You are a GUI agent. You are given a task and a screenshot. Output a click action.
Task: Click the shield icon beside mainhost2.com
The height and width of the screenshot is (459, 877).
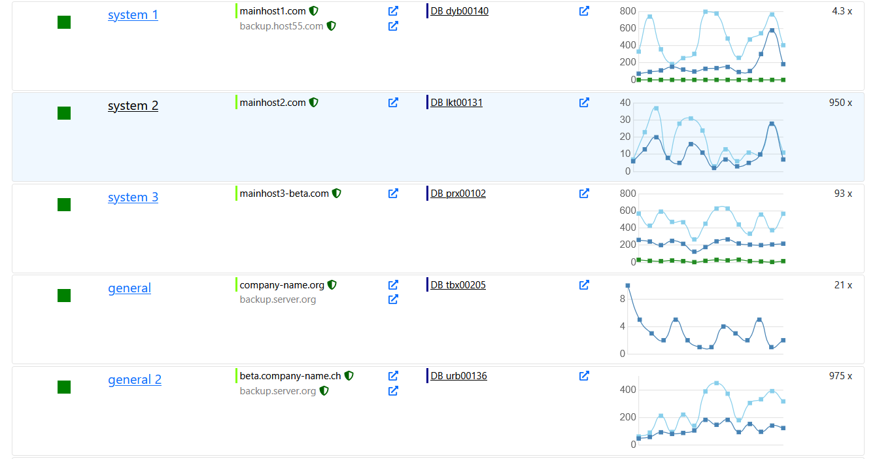tap(314, 103)
